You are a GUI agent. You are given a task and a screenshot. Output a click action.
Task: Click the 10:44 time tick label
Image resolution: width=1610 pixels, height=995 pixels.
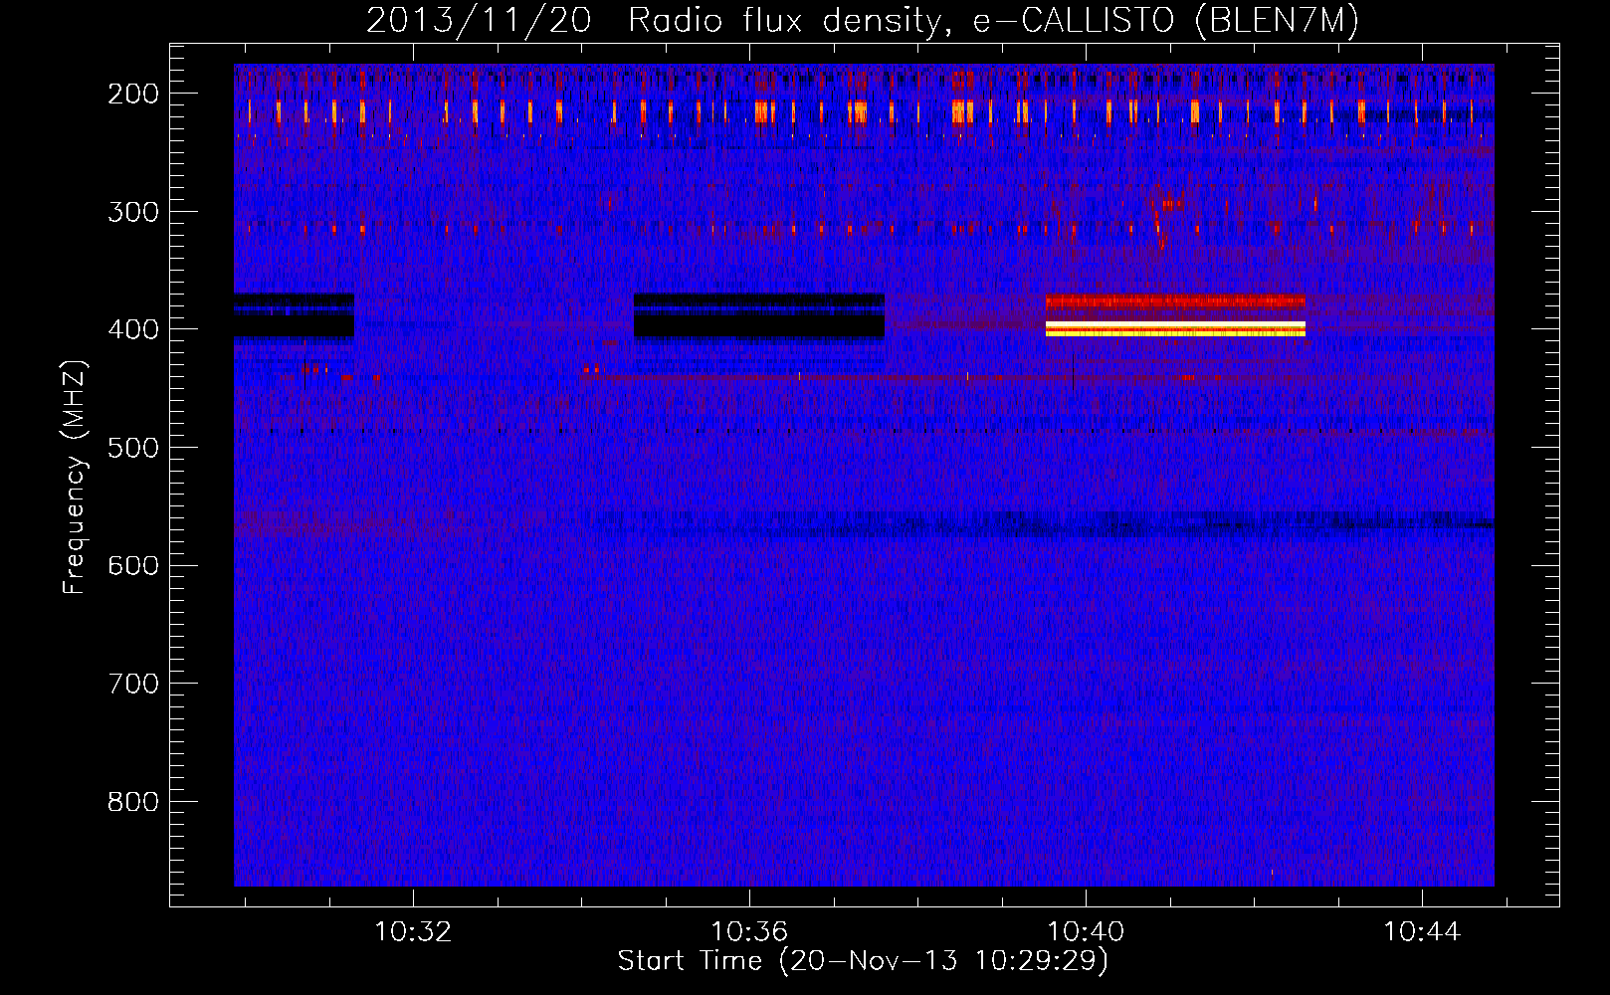[x=1422, y=931]
